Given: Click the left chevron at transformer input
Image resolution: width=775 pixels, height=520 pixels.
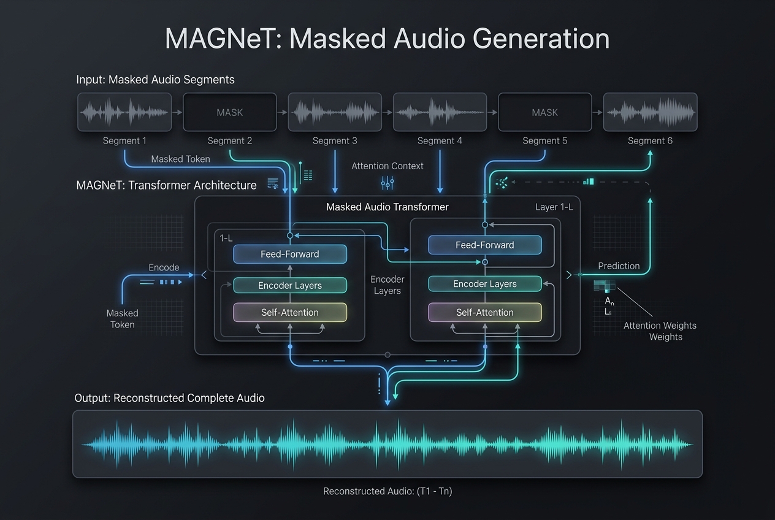Looking at the screenshot, I should click(x=204, y=275).
